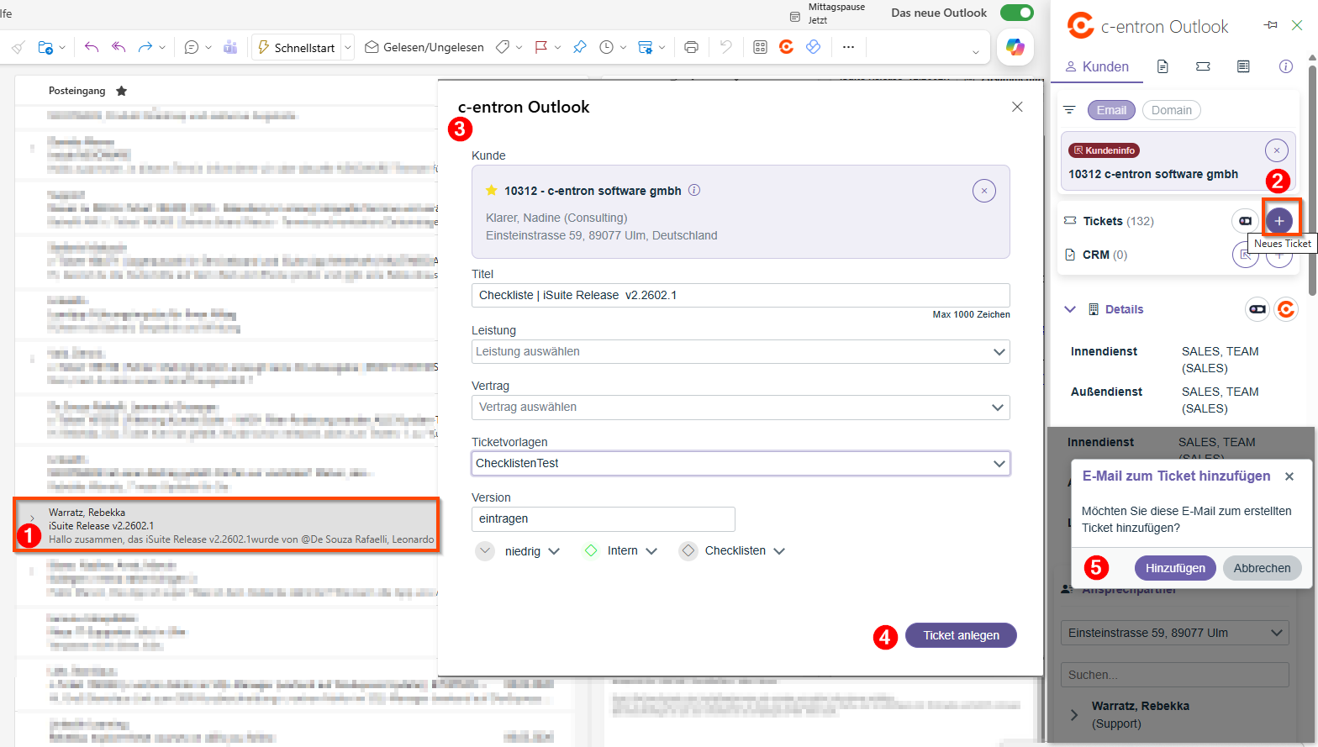Image resolution: width=1318 pixels, height=747 pixels.
Task: Toggle the switch icon beside Tickets
Action: point(1245,221)
